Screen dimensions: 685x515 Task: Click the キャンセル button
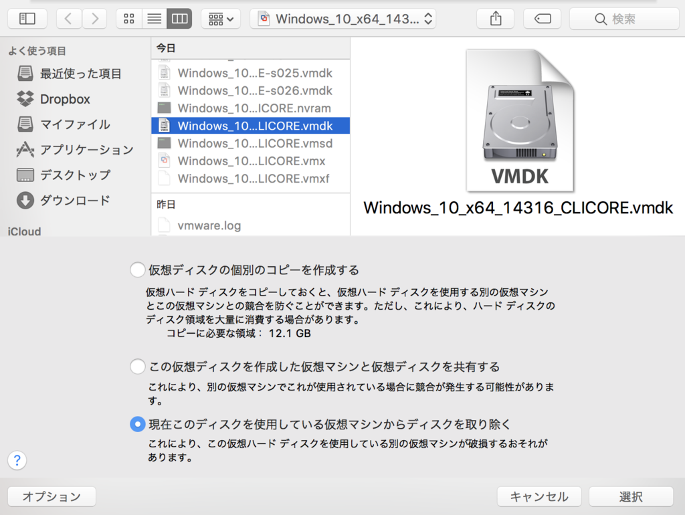click(539, 497)
